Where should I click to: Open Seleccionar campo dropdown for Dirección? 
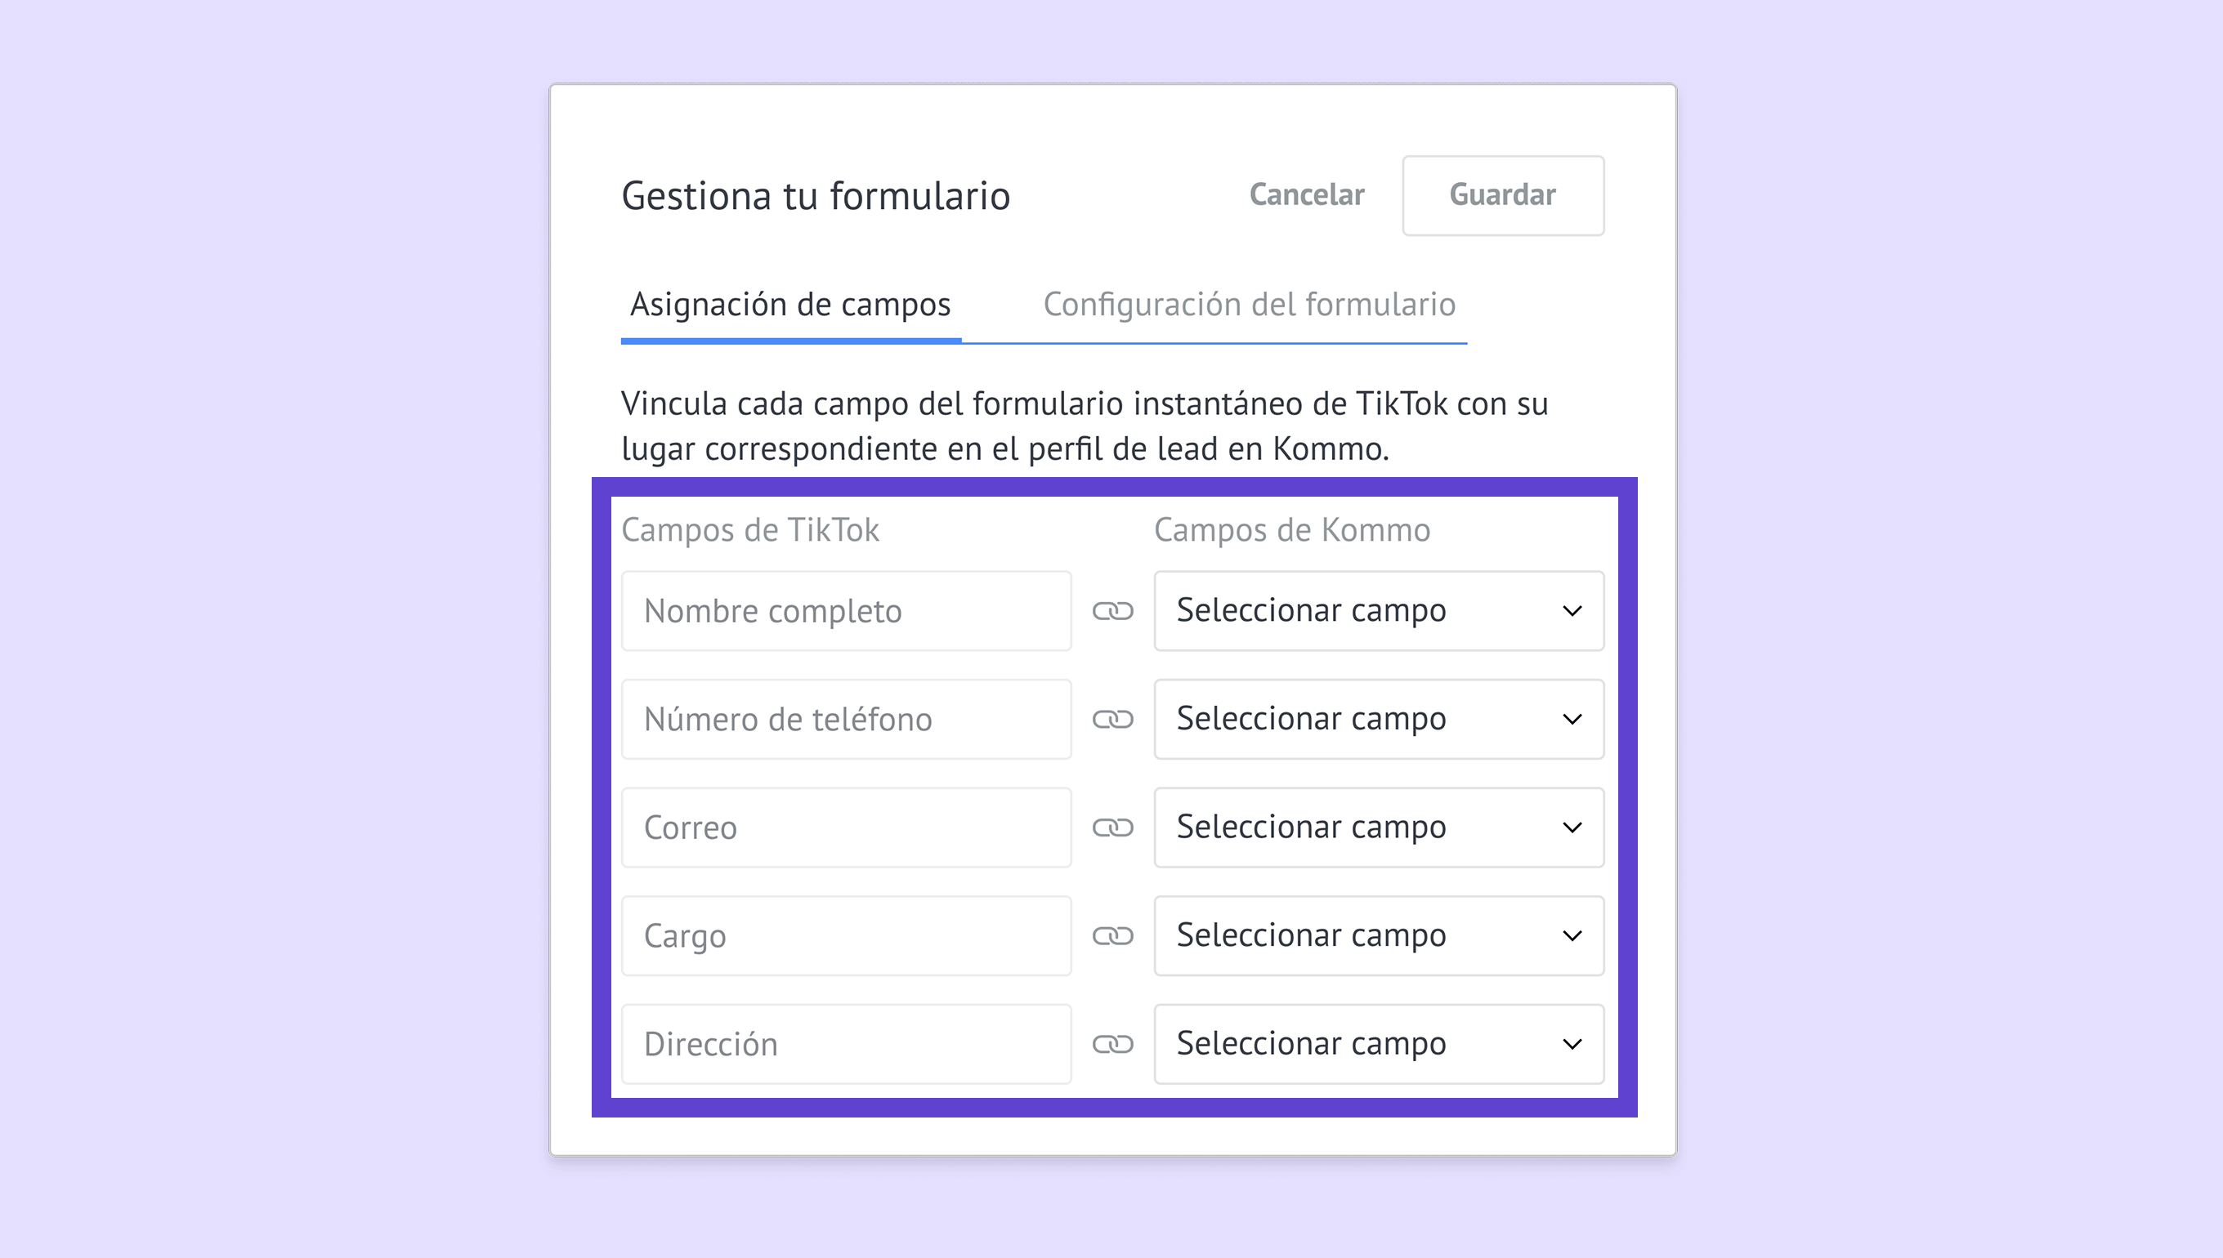point(1379,1044)
